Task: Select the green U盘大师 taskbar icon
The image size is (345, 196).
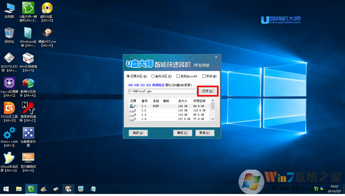Action: pos(31,189)
